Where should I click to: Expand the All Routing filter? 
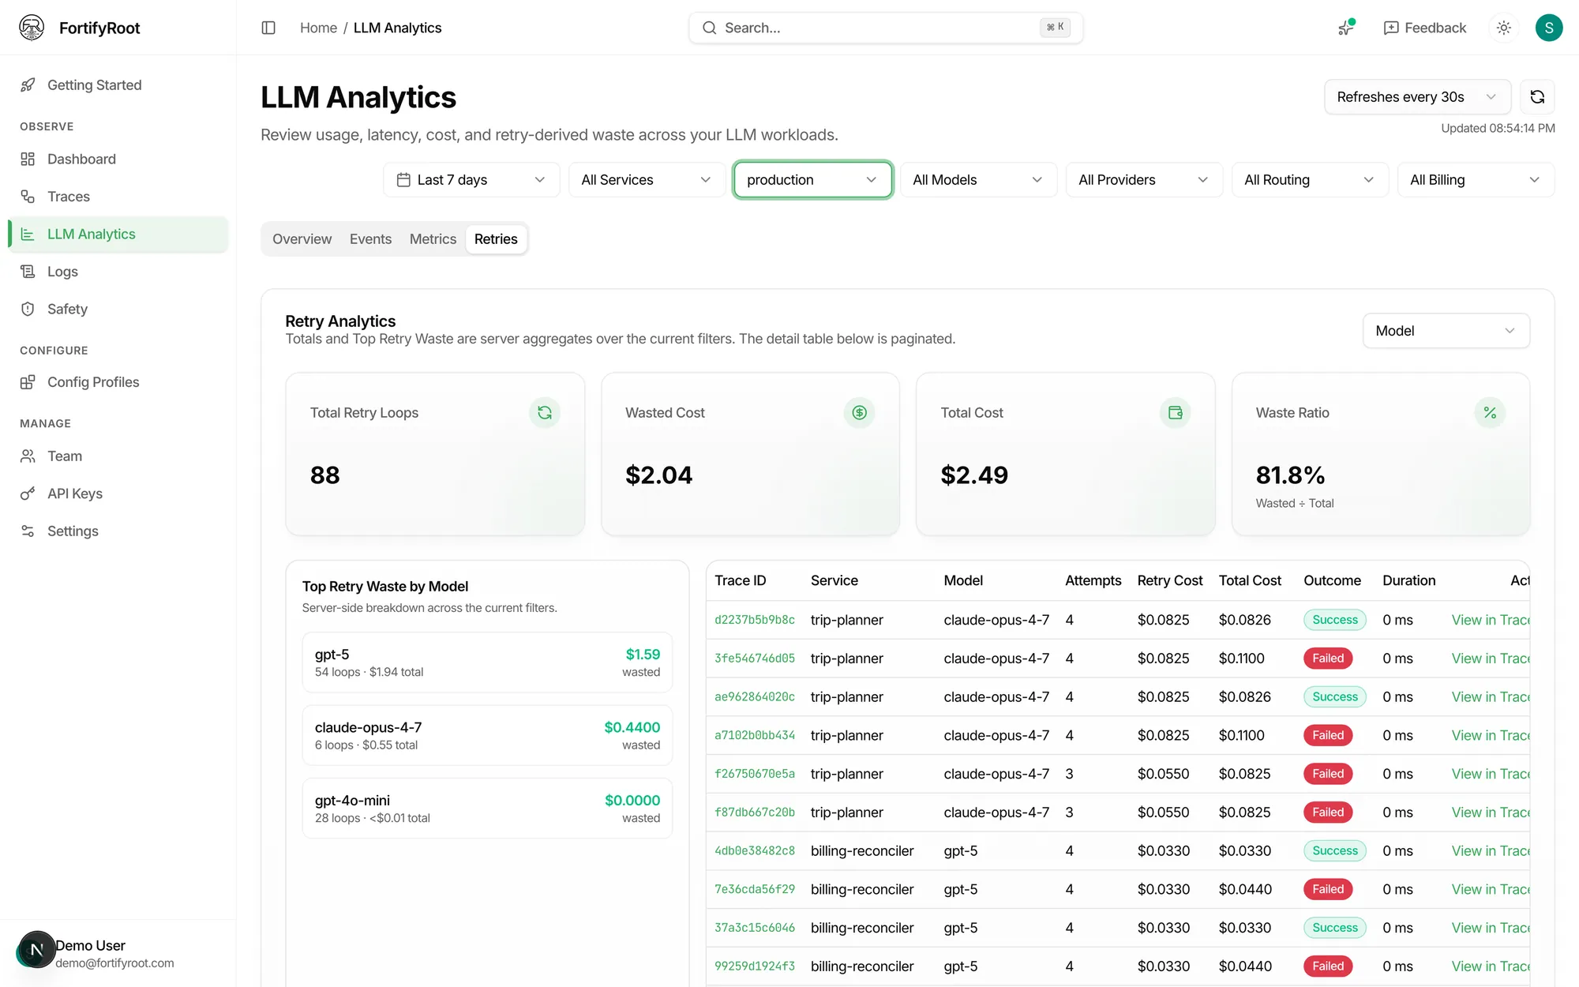(x=1310, y=180)
